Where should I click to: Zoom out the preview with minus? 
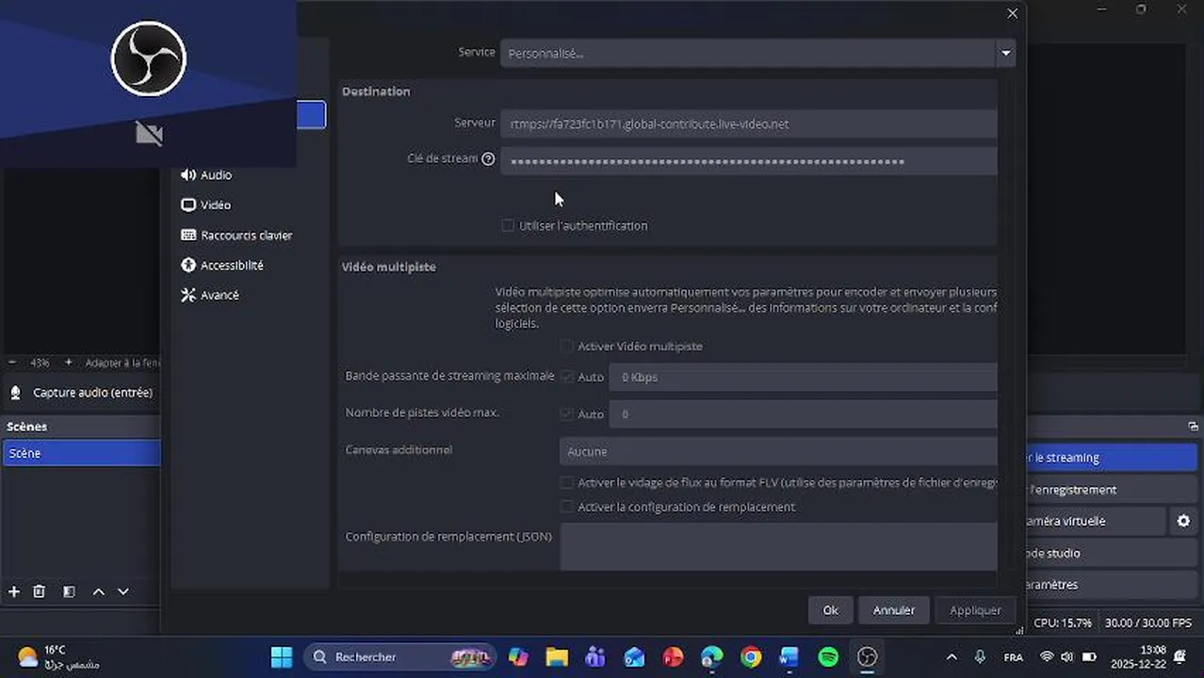tap(13, 363)
